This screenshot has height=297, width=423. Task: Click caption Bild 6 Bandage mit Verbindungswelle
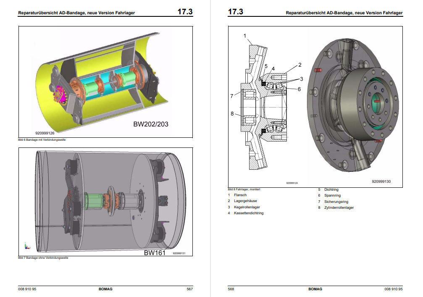42,140
